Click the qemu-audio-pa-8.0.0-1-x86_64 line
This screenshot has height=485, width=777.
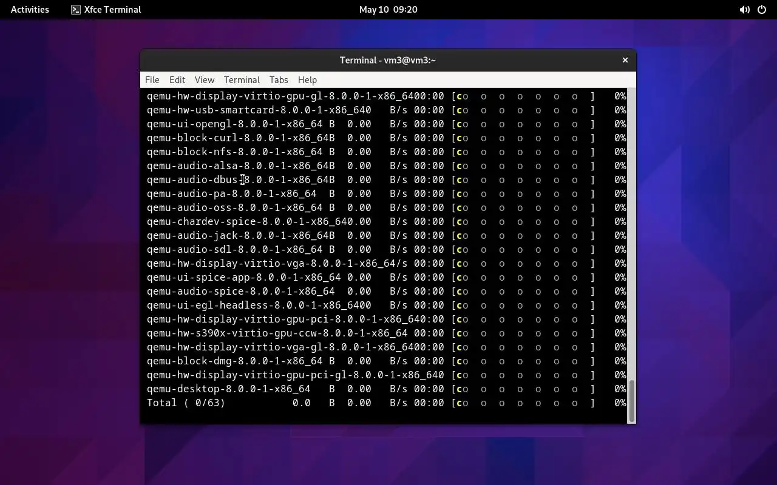(386, 194)
